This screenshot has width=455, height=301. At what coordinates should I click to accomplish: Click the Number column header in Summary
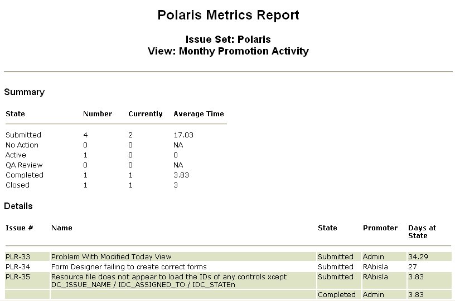(98, 114)
